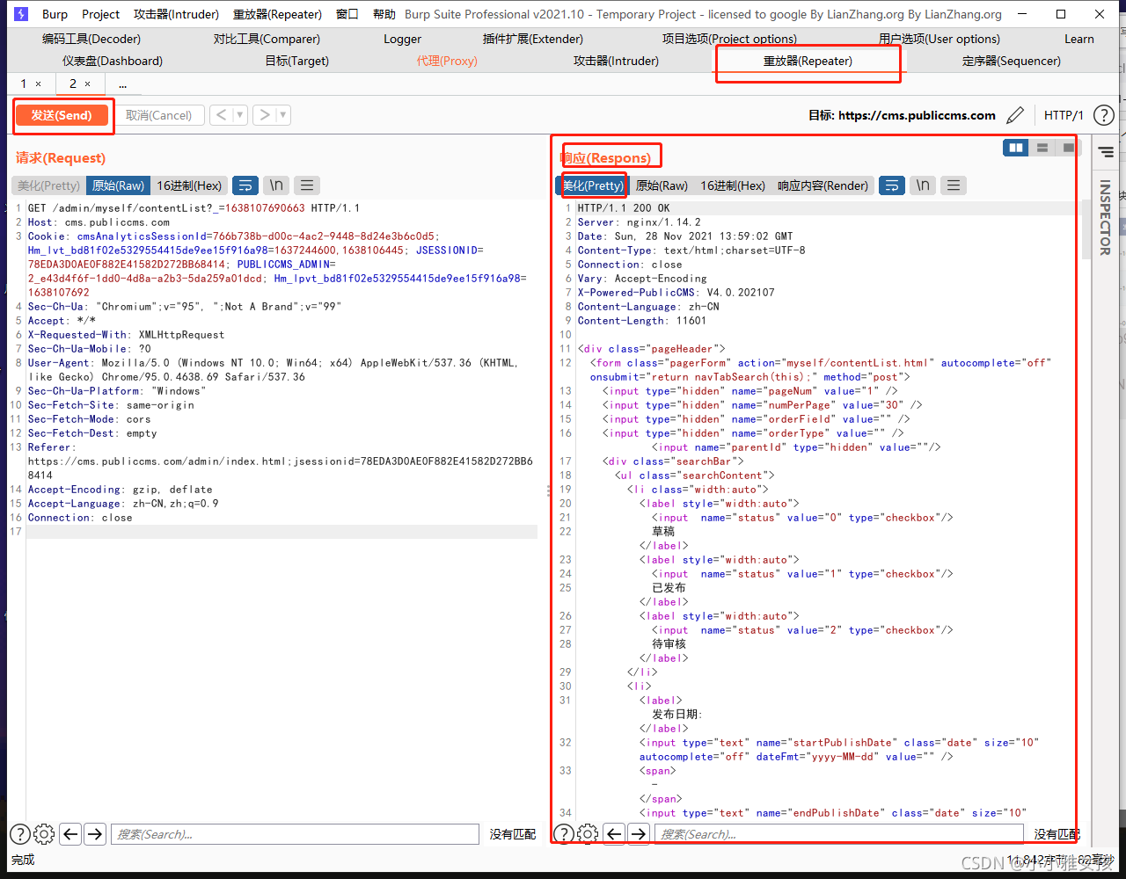
Task: Go to next search match in request
Action: [95, 834]
